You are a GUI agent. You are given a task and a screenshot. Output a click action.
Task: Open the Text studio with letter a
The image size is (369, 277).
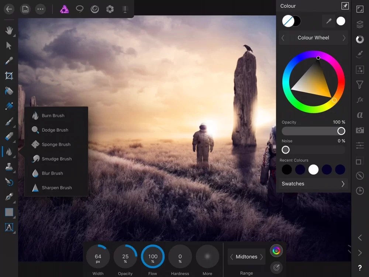pyautogui.click(x=360, y=115)
